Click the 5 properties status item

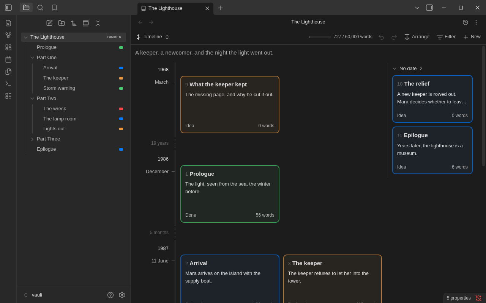pyautogui.click(x=459, y=298)
